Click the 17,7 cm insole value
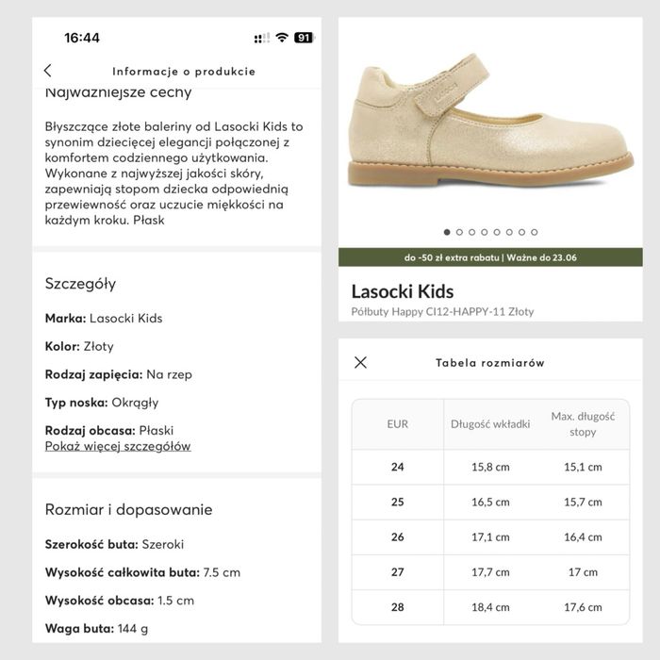 pos(490,572)
